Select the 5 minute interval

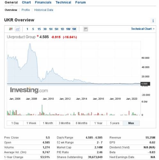tap(33, 29)
